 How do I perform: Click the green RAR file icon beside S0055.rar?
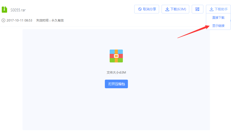(4, 10)
